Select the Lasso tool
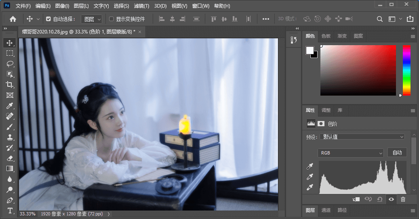Screen dimensions: 419x219 pos(10,64)
